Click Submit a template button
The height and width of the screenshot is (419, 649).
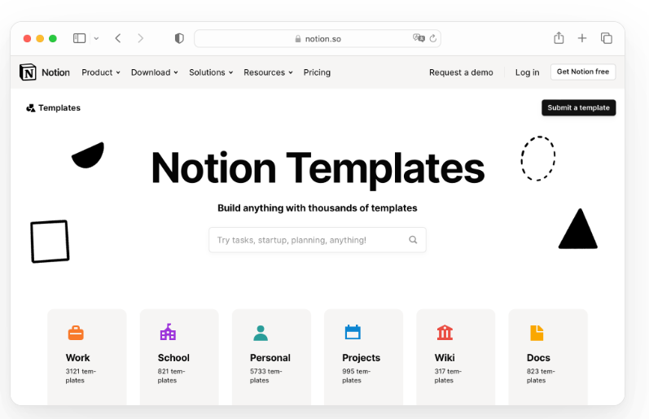click(x=579, y=107)
